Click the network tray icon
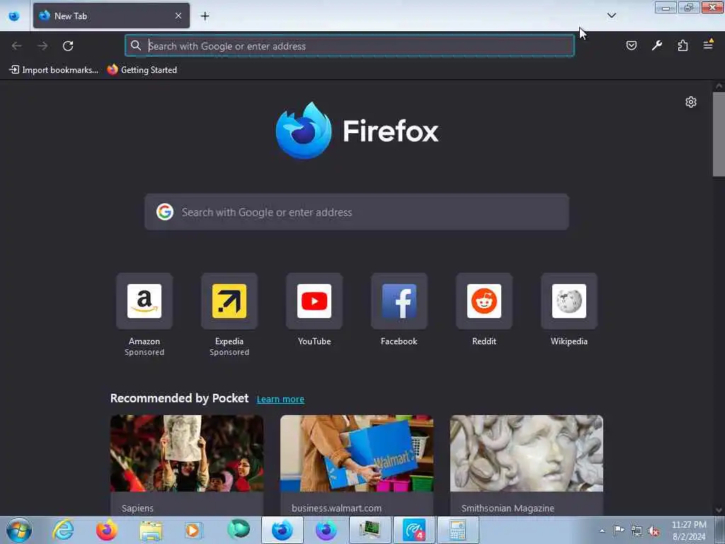 [x=636, y=531]
